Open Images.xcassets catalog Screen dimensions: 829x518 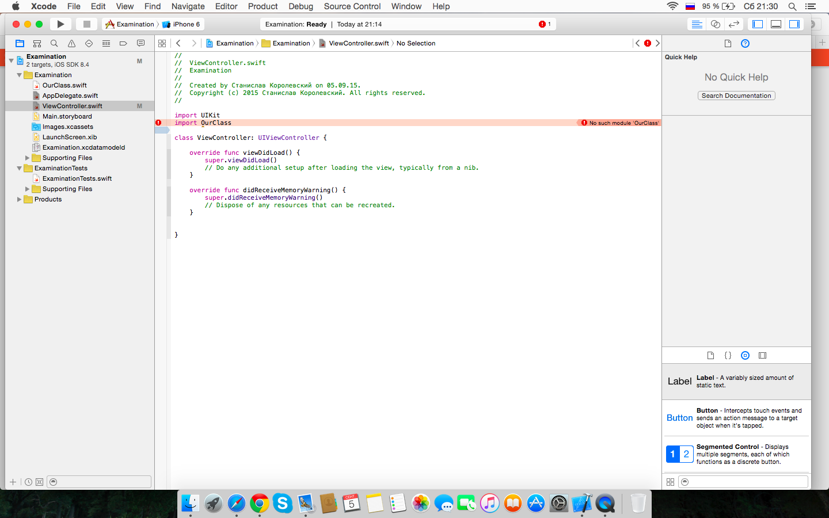click(x=68, y=127)
